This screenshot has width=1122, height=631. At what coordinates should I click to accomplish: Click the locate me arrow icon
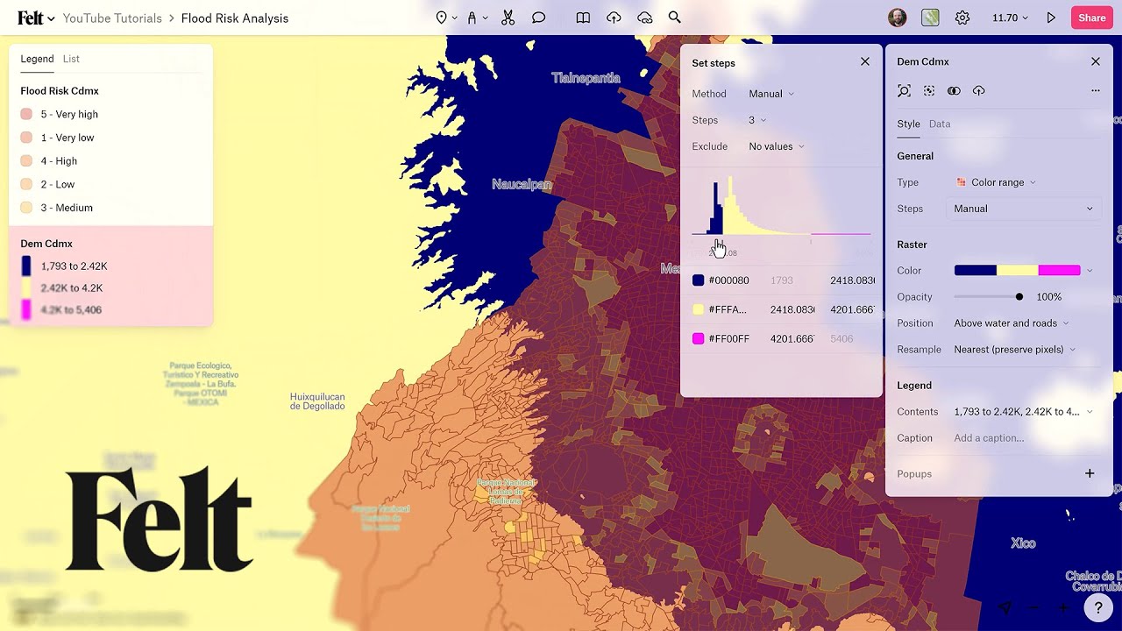click(x=1005, y=607)
